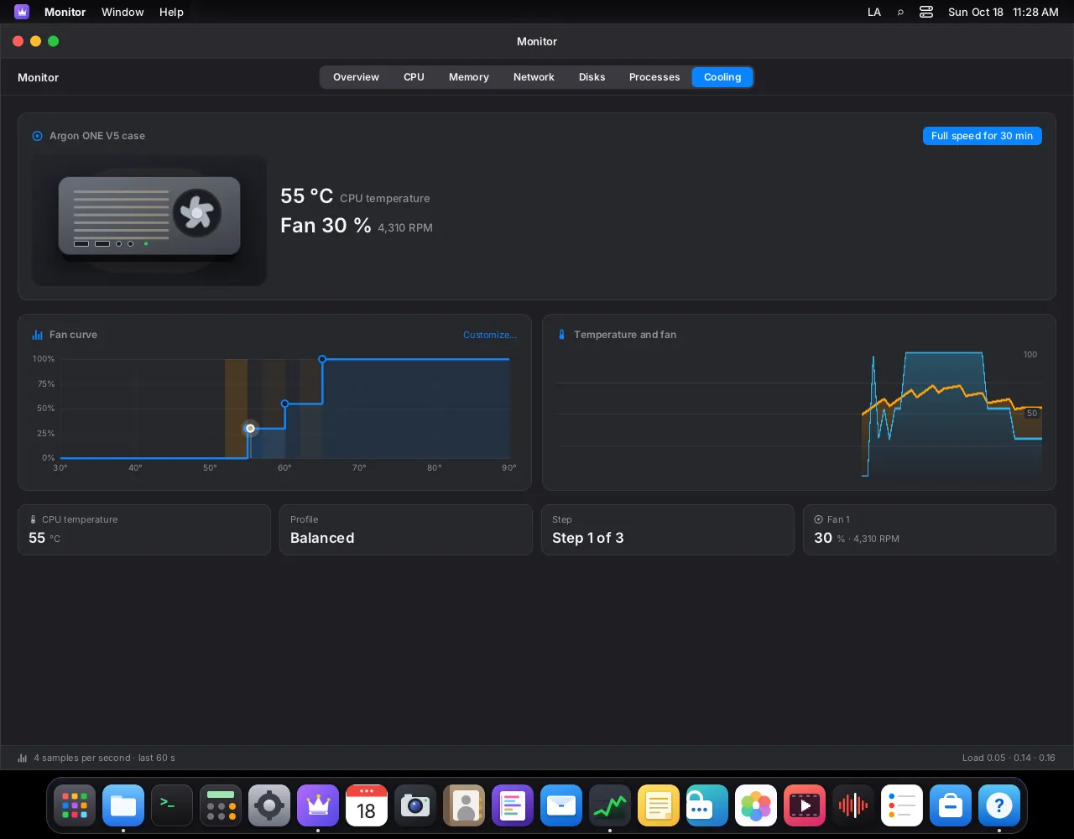Open the purple crown app in the dock
The image size is (1074, 839).
tap(318, 806)
